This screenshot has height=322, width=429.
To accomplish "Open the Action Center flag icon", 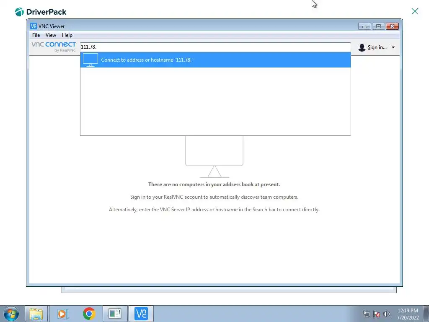I will (377, 314).
